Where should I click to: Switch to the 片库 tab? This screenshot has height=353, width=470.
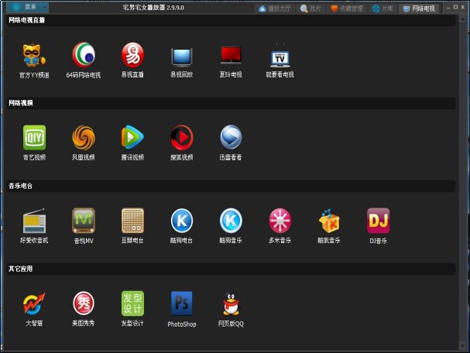[x=383, y=9]
